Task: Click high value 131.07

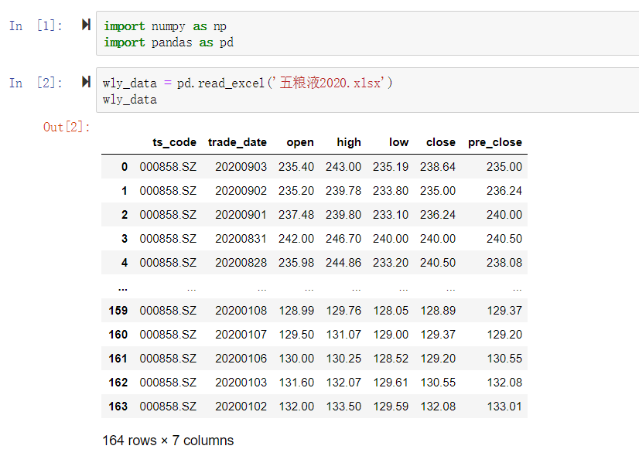Action: click(x=343, y=335)
